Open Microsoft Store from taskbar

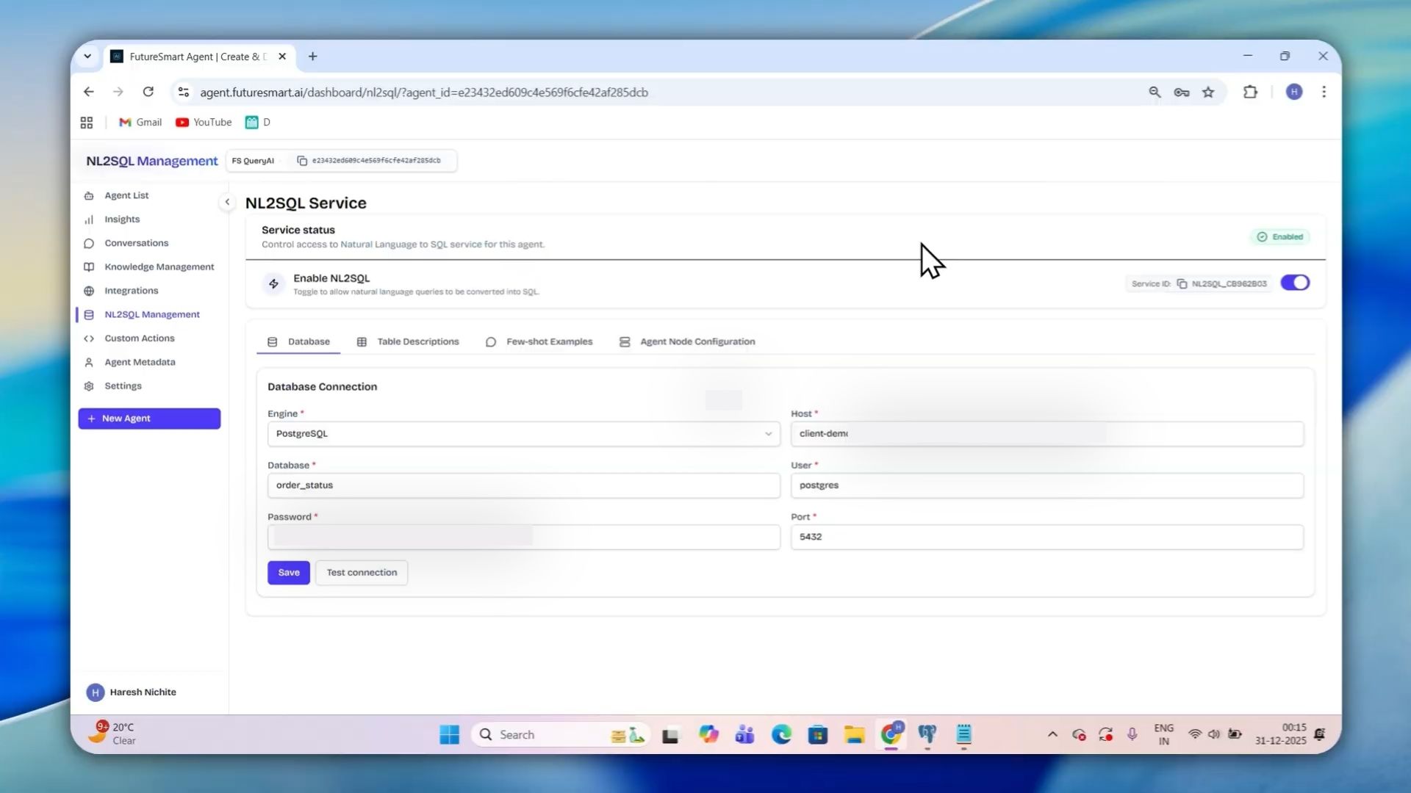click(817, 734)
